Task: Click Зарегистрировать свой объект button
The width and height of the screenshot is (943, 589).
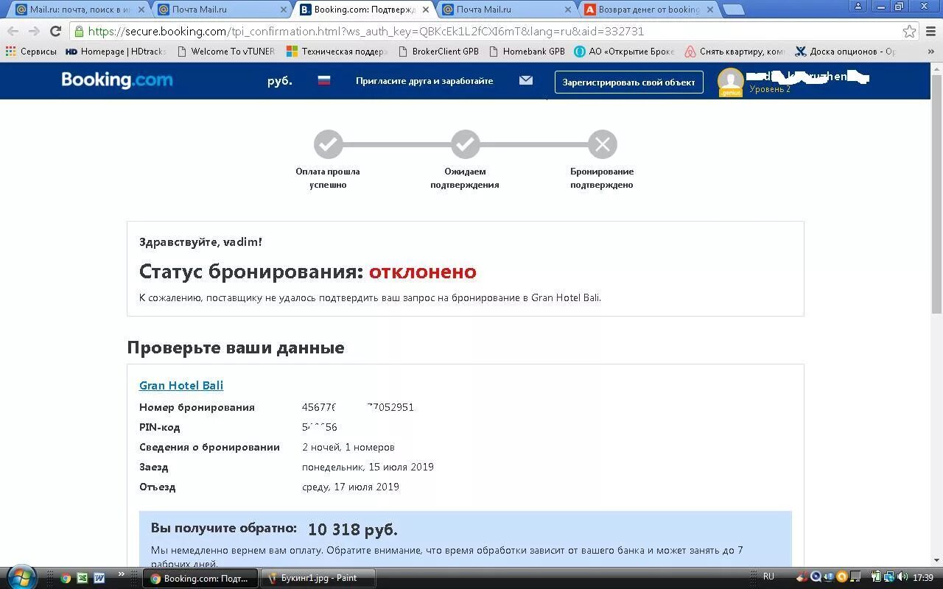Action: [x=628, y=82]
